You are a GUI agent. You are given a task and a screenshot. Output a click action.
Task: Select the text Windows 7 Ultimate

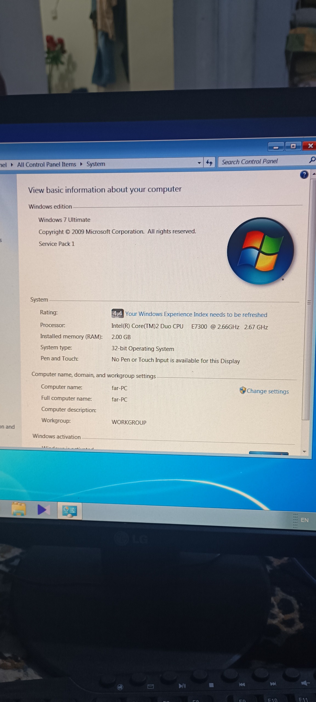[64, 220]
